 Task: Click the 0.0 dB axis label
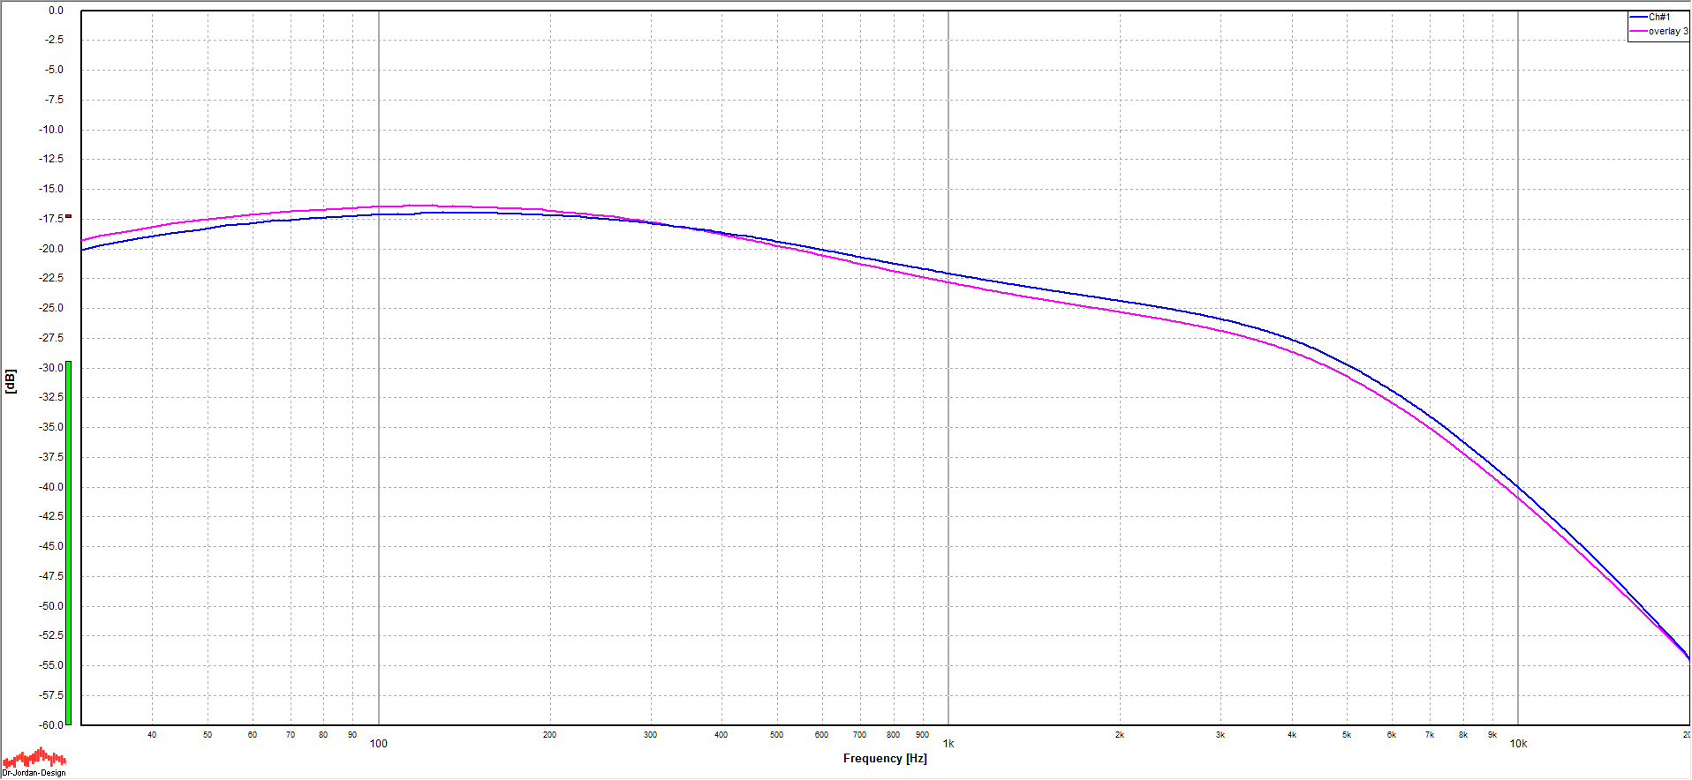click(x=56, y=11)
